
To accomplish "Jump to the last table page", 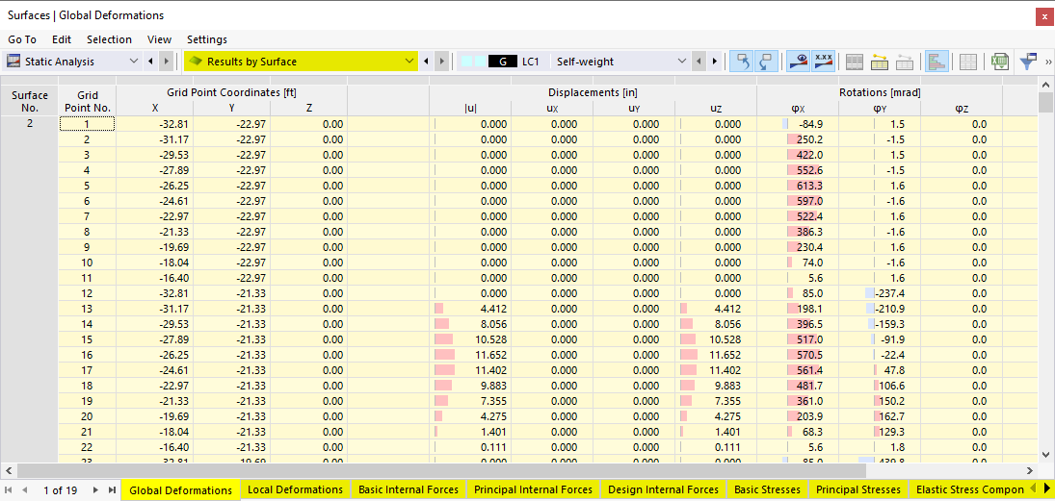I will [x=112, y=489].
